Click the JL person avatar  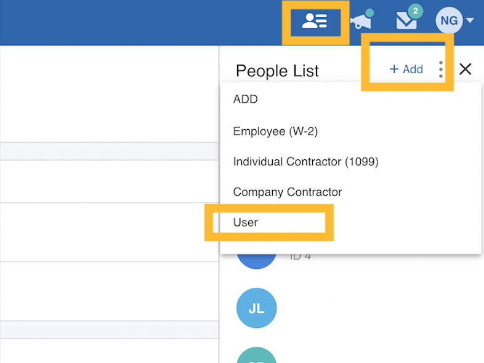click(x=256, y=308)
